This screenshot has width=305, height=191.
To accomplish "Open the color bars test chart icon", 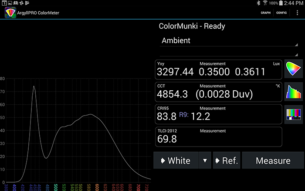I will point(294,114).
